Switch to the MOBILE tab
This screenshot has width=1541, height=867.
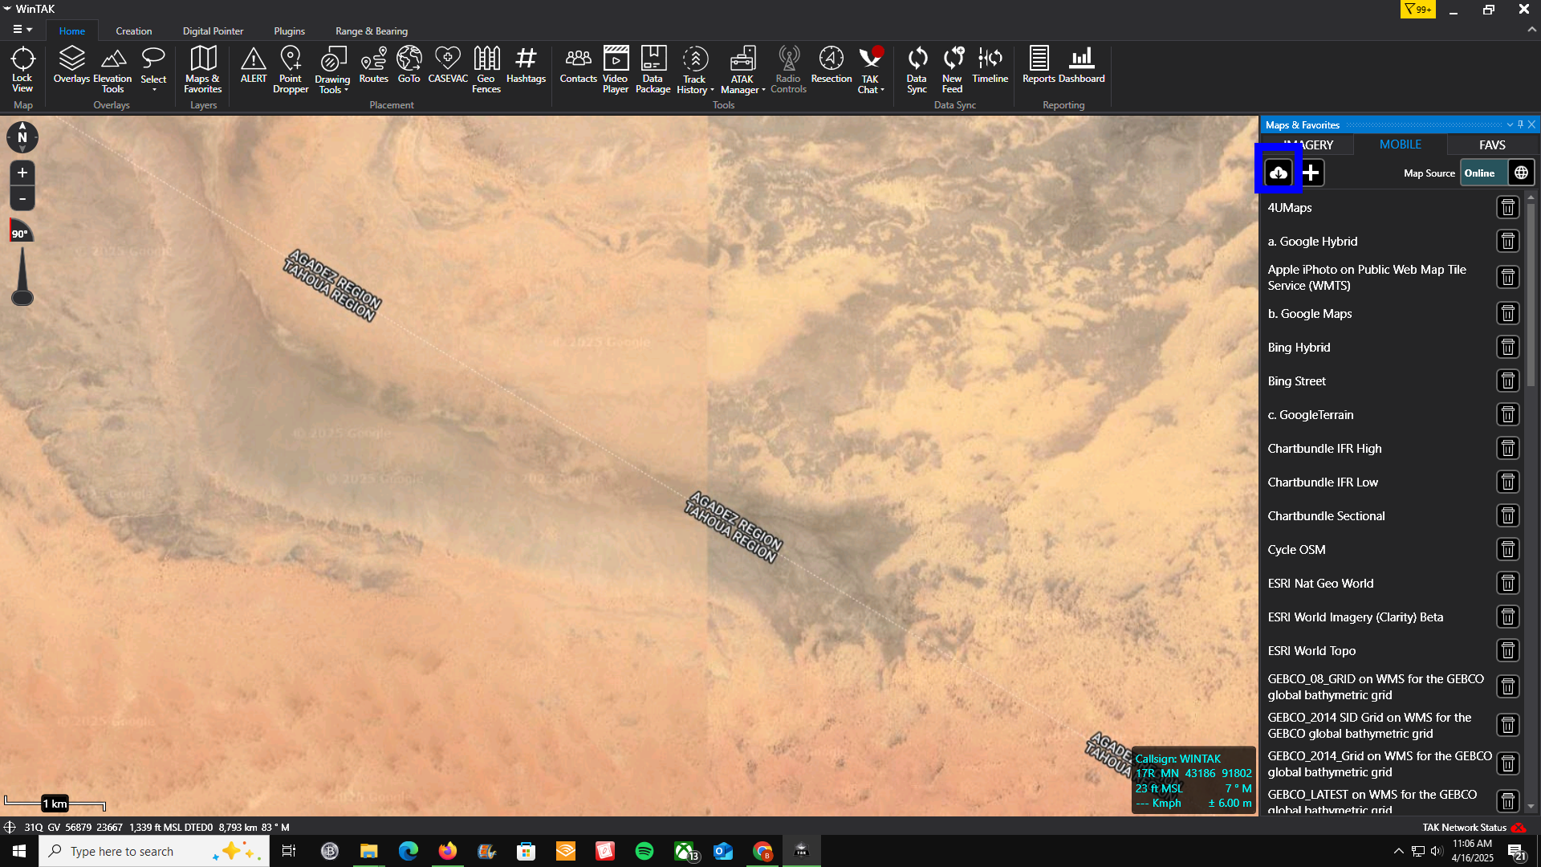1400,144
